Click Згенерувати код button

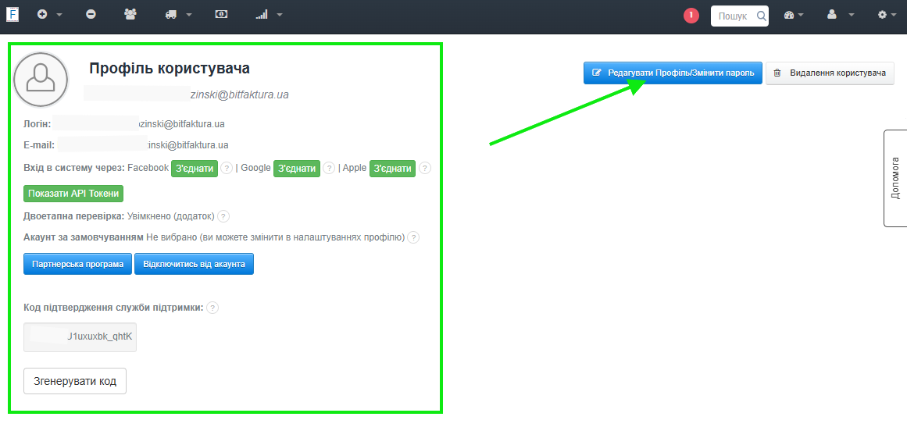75,381
